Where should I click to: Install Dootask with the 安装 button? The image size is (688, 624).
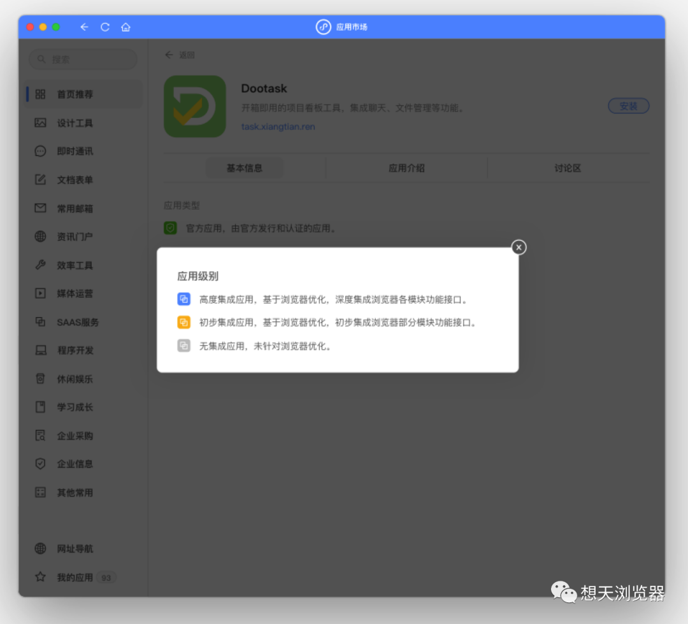(x=628, y=106)
